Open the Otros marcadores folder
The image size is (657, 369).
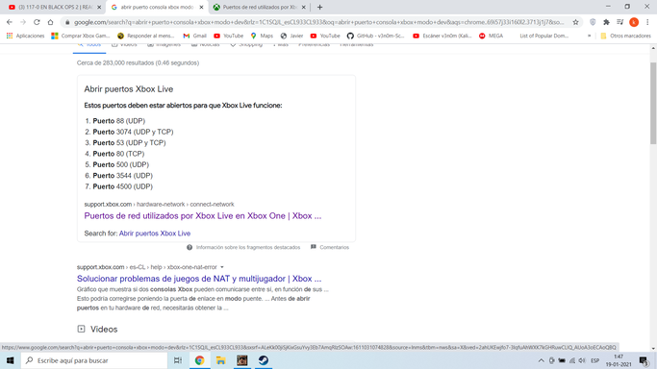625,36
